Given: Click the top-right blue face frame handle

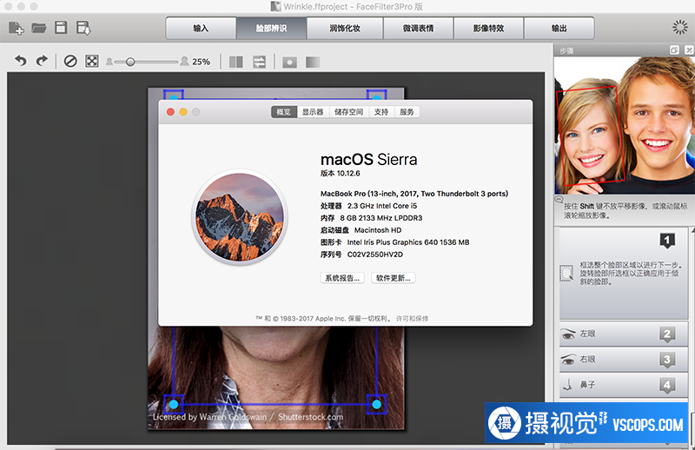Looking at the screenshot, I should tap(377, 96).
